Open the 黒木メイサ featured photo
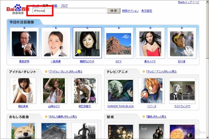209x139 pixels. [150, 44]
